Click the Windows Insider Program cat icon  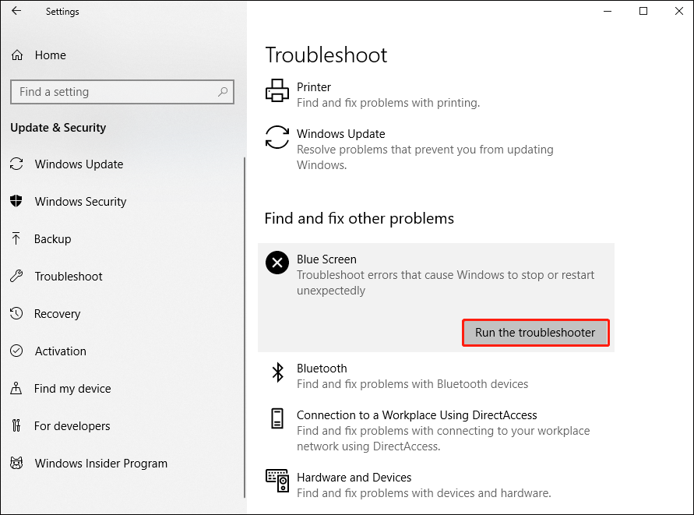(x=16, y=464)
